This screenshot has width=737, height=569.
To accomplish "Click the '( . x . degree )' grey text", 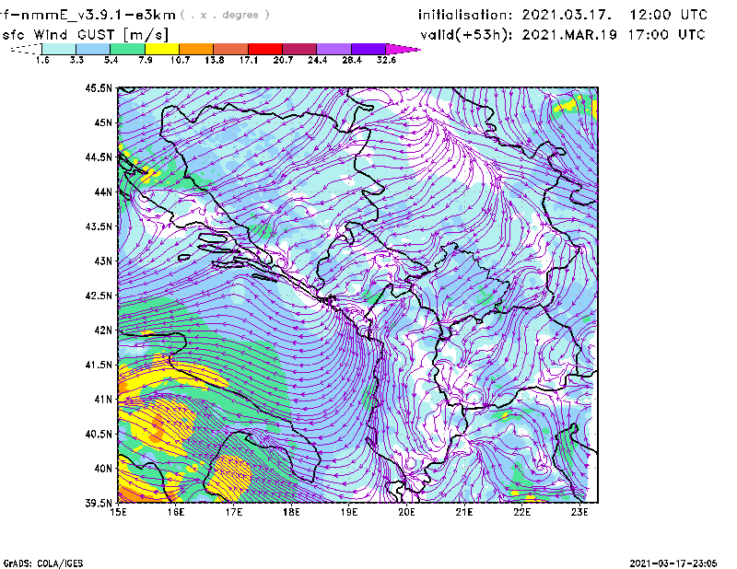I will (x=225, y=15).
